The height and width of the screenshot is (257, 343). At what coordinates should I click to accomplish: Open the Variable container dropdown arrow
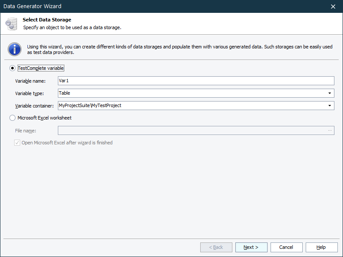coord(329,105)
